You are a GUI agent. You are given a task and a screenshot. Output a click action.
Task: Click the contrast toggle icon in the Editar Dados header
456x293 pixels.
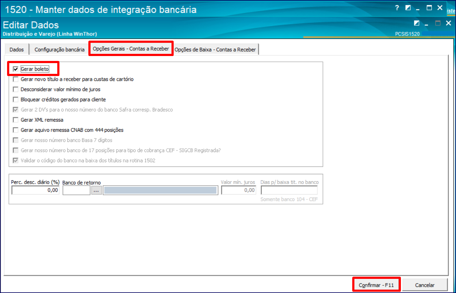coord(417,23)
